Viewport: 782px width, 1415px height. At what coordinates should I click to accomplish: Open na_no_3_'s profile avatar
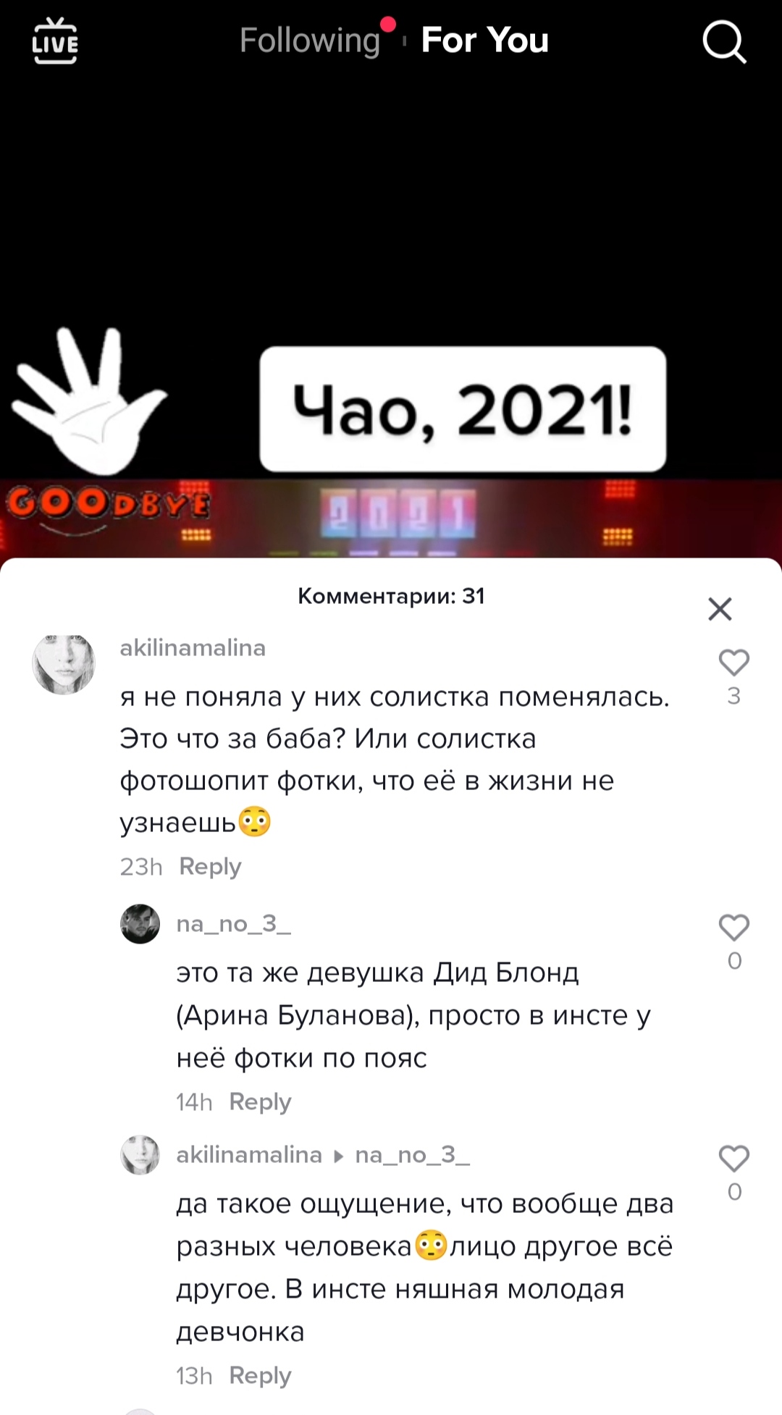click(x=140, y=924)
